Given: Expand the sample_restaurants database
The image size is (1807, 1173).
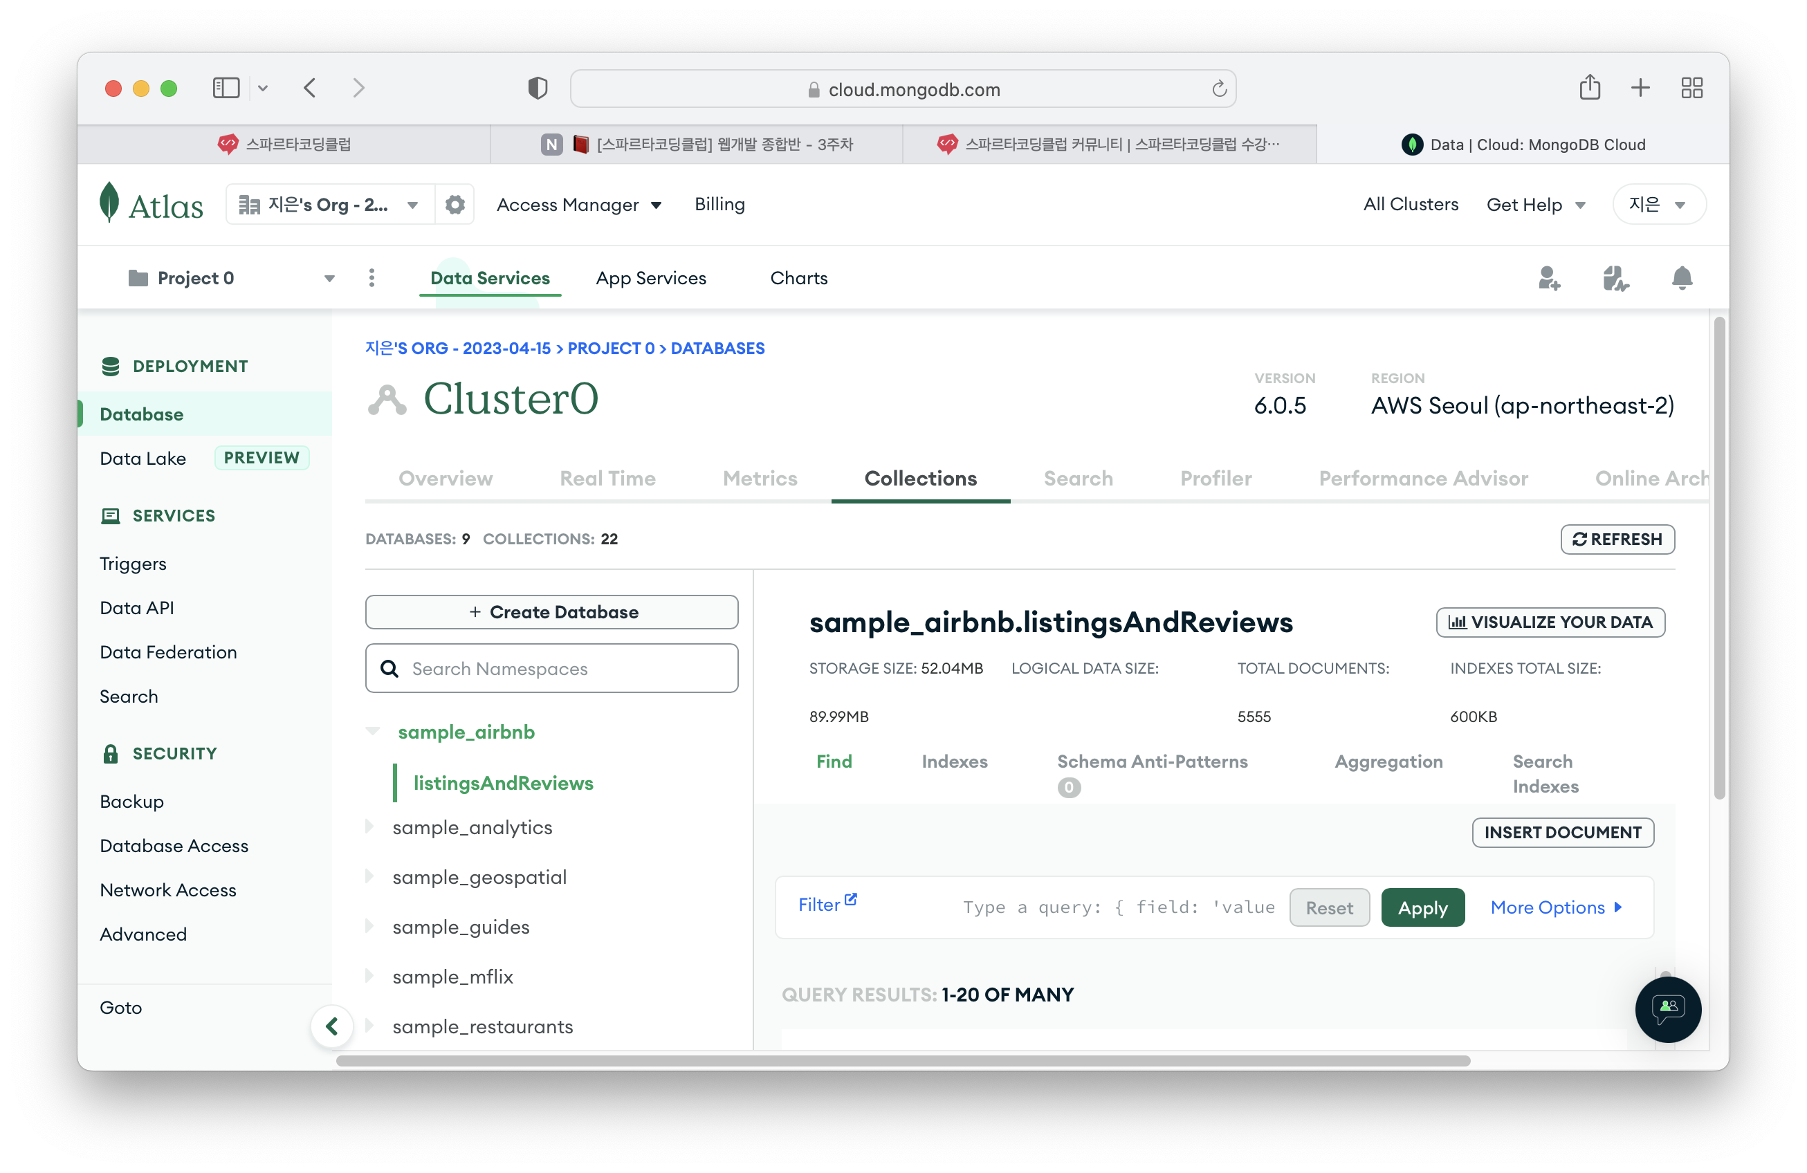Looking at the screenshot, I should point(369,1025).
